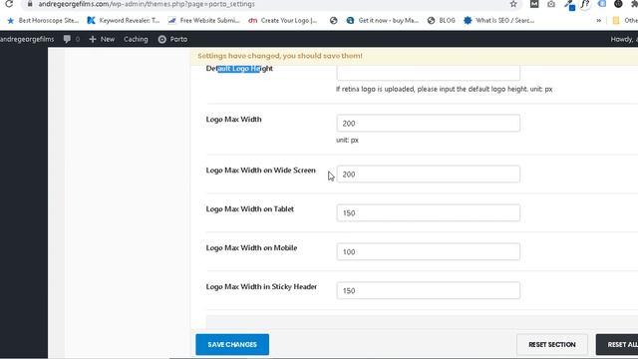638x359 pixels.
Task: Click the 'Logo Max Width on Wide Screen' label
Action: pyautogui.click(x=261, y=171)
